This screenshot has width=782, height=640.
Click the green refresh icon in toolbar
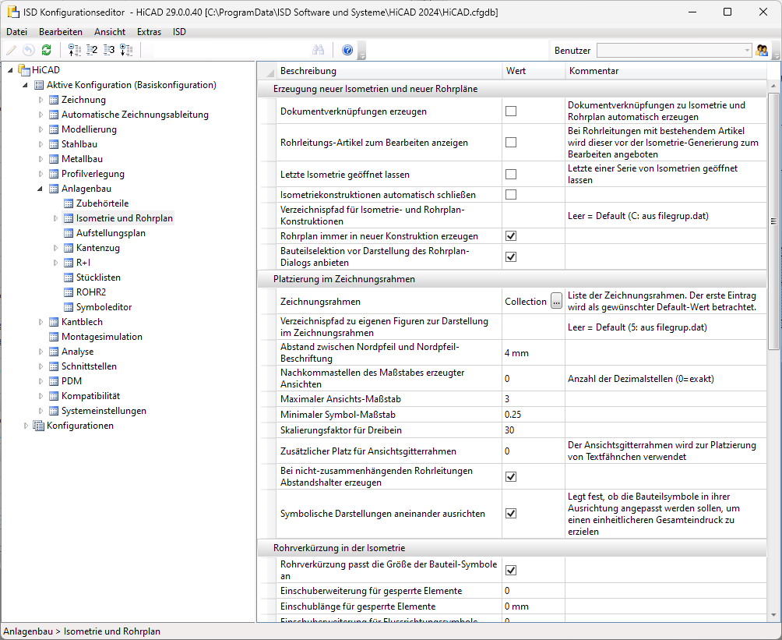click(47, 50)
